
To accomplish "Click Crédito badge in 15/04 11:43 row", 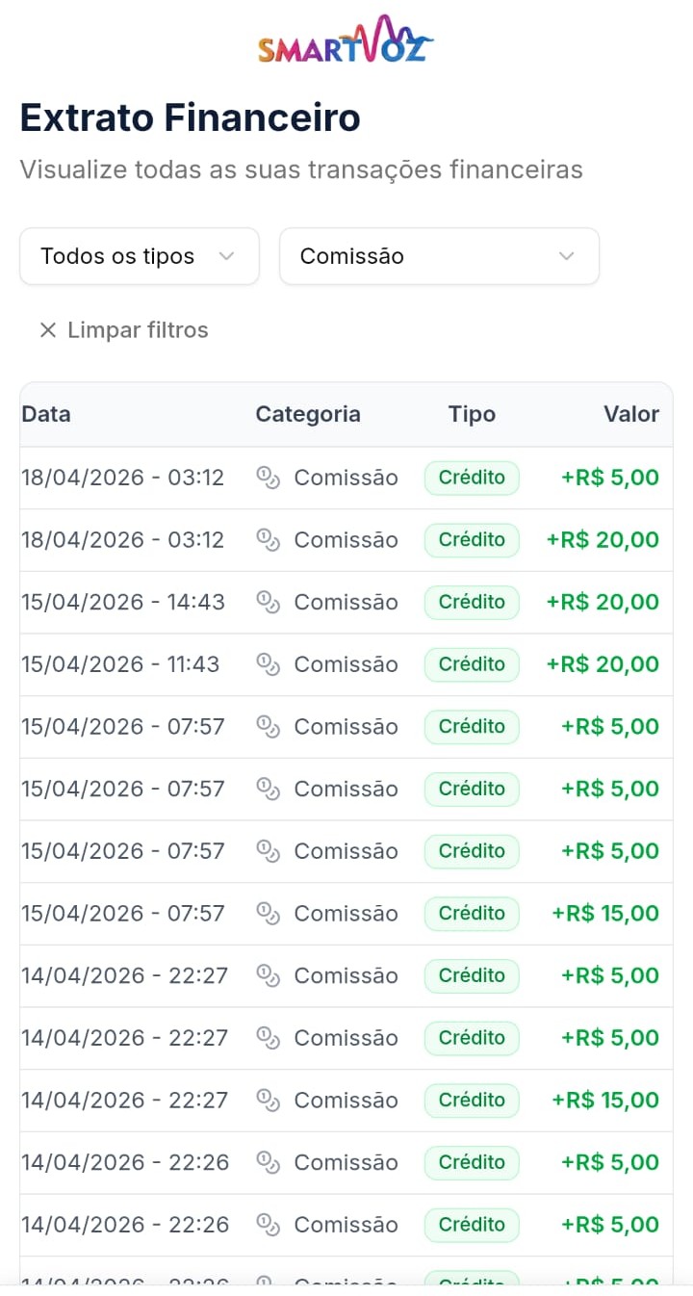I will pyautogui.click(x=472, y=664).
